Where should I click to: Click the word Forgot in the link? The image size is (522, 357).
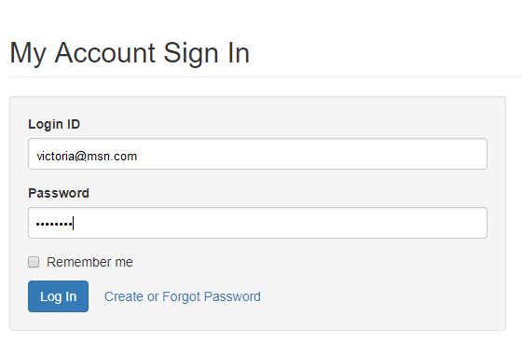[182, 296]
